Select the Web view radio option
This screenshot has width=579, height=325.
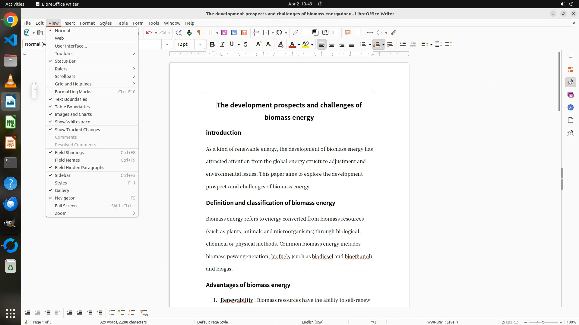point(59,38)
